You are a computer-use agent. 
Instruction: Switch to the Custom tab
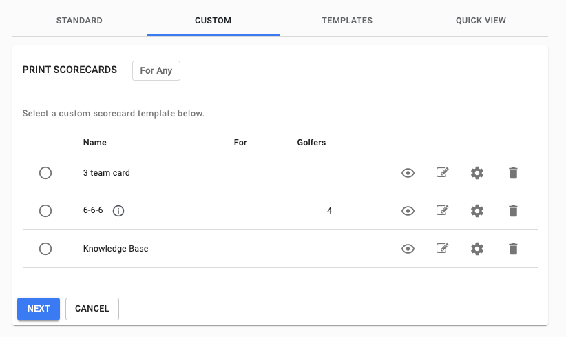tap(213, 21)
